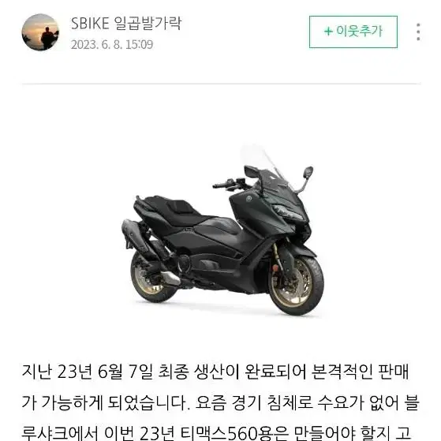
Task: Click the text '23년 6월 7일'
Action: point(104,372)
